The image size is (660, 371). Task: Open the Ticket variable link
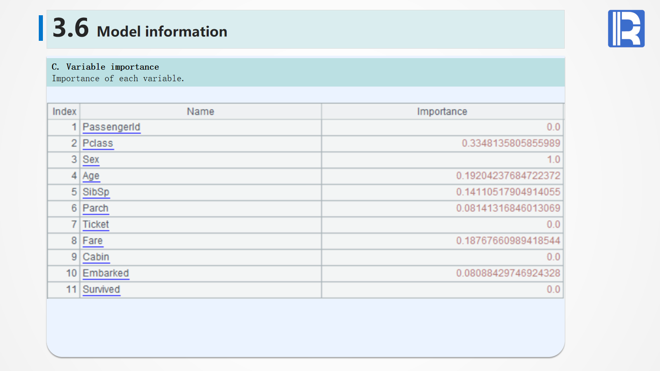(x=96, y=225)
